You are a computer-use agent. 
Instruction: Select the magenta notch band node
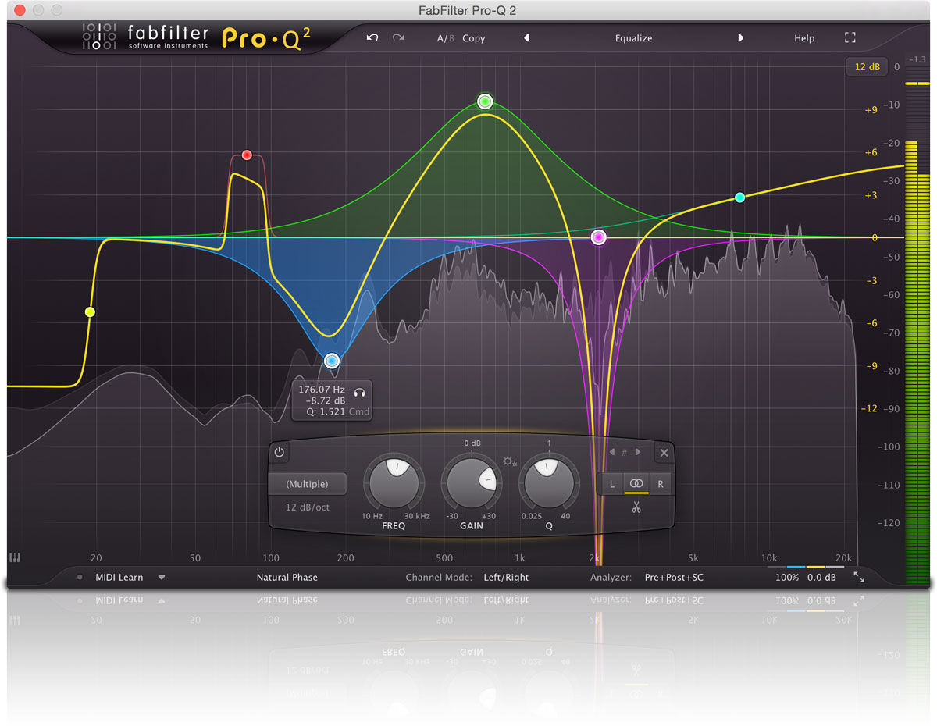[x=598, y=237]
